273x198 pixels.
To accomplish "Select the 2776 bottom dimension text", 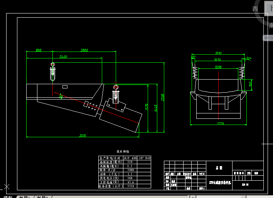I will tap(221, 123).
